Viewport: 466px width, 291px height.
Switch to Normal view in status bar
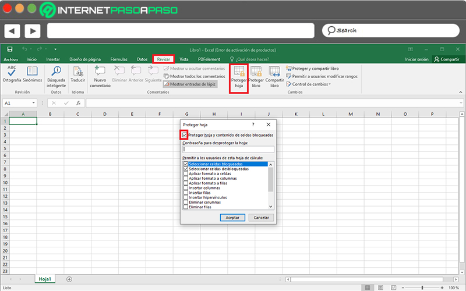pyautogui.click(x=368, y=288)
